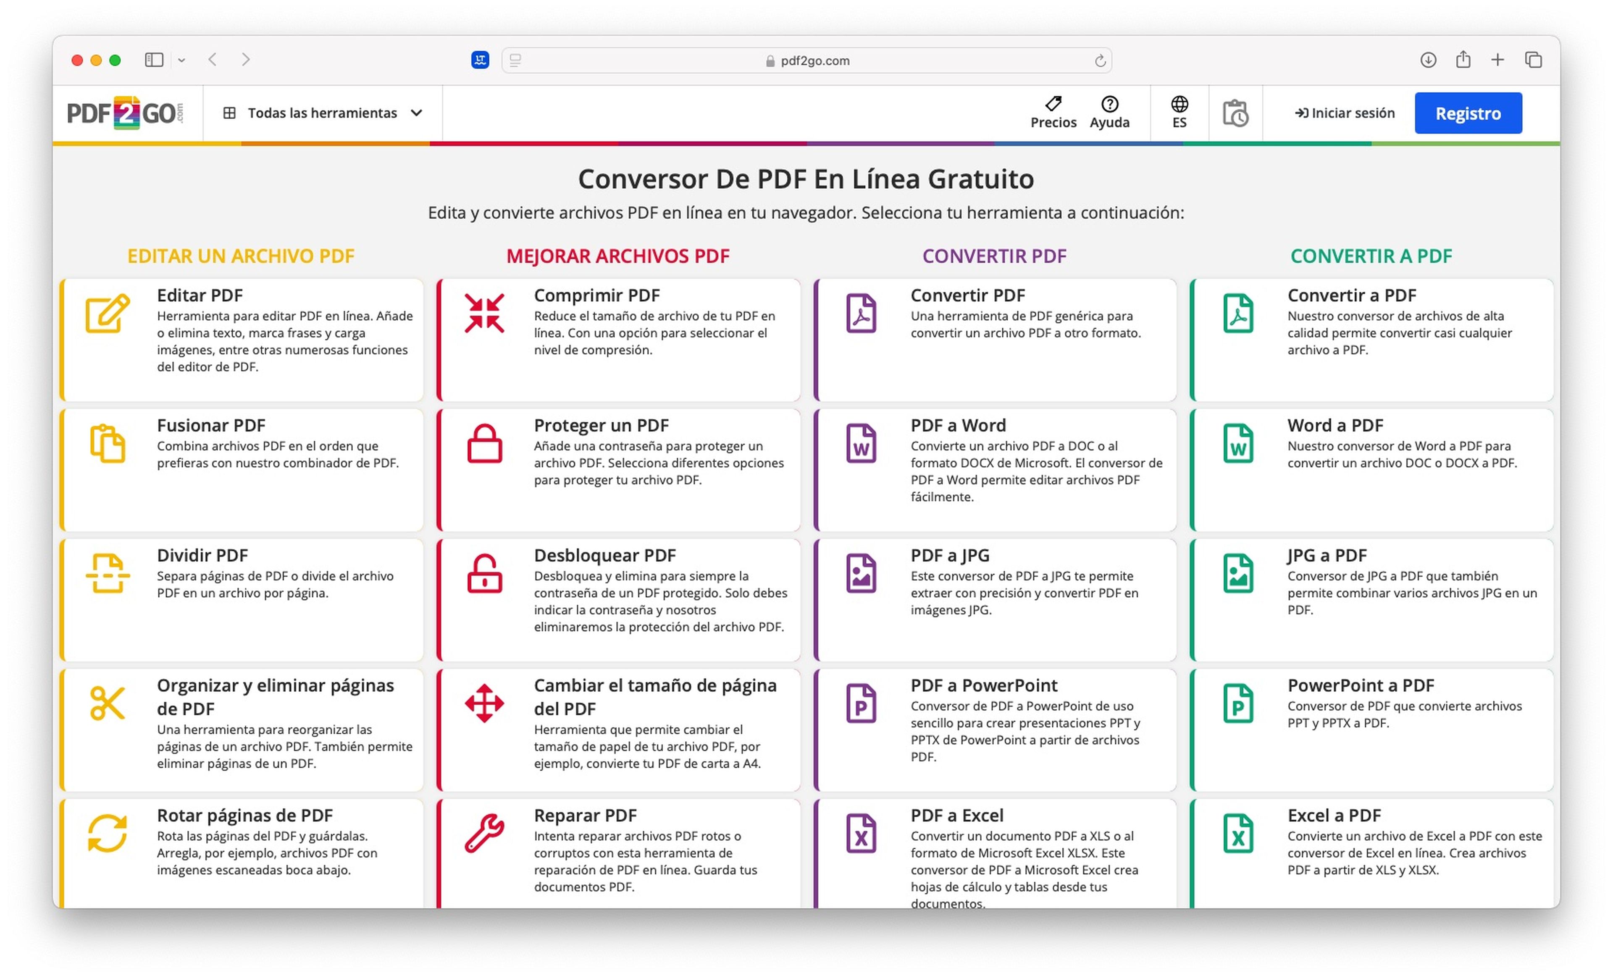Open the PowerPoint a PDF tool title

coord(1360,685)
